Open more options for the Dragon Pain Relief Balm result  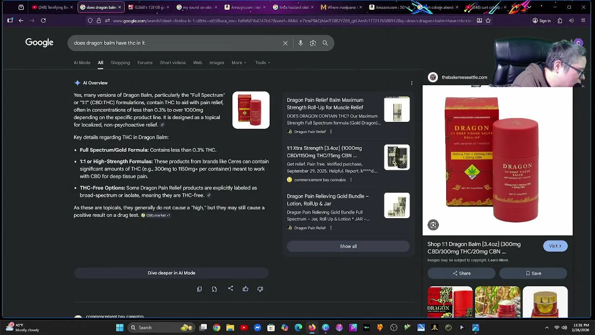(x=331, y=132)
